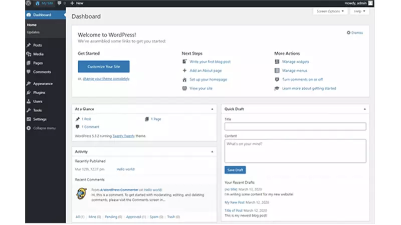Click the Appearance paintbrush icon

tap(29, 83)
